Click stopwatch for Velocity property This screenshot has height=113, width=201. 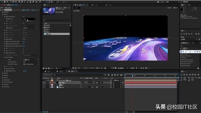click(7, 39)
